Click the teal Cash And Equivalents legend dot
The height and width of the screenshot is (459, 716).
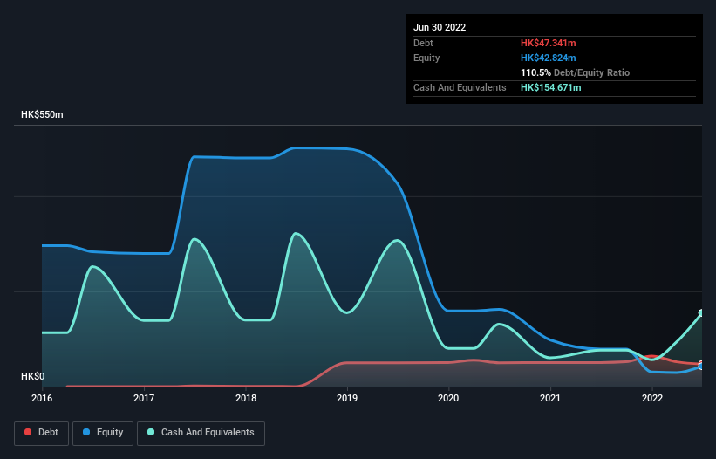151,432
